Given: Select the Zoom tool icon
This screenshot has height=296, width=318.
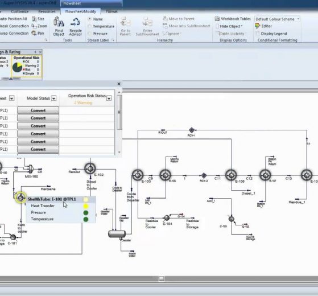Looking at the screenshot, I should 34,26.
